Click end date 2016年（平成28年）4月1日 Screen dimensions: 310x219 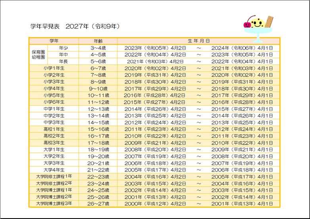(242, 102)
